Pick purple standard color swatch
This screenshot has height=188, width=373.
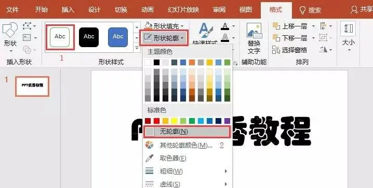coord(227,121)
